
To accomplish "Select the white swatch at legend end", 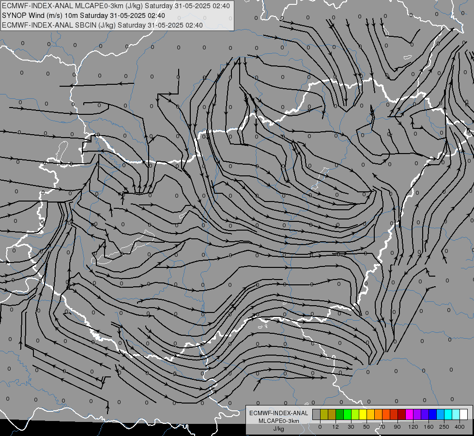I will click(464, 414).
